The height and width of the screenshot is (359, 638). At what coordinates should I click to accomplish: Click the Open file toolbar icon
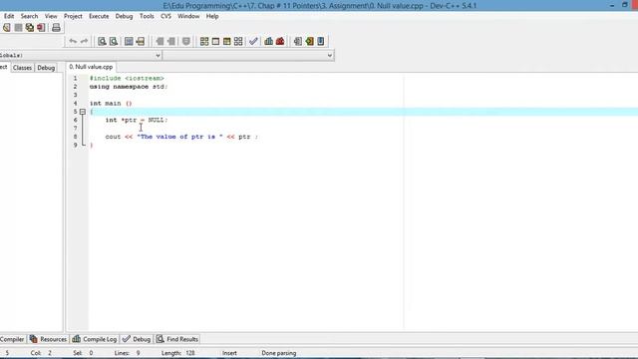click(7, 28)
